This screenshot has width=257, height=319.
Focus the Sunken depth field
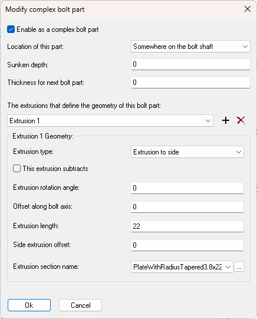coord(190,64)
